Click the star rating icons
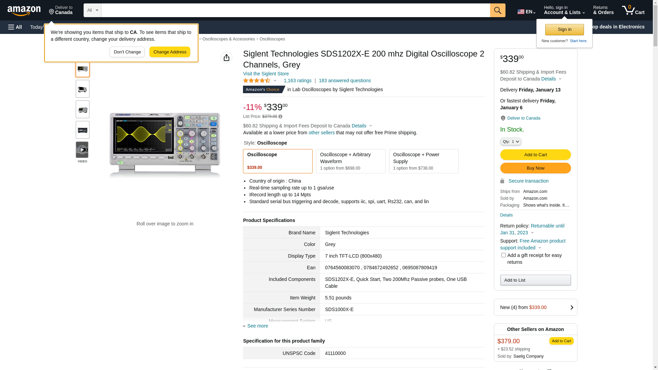The image size is (658, 370). pos(257,81)
